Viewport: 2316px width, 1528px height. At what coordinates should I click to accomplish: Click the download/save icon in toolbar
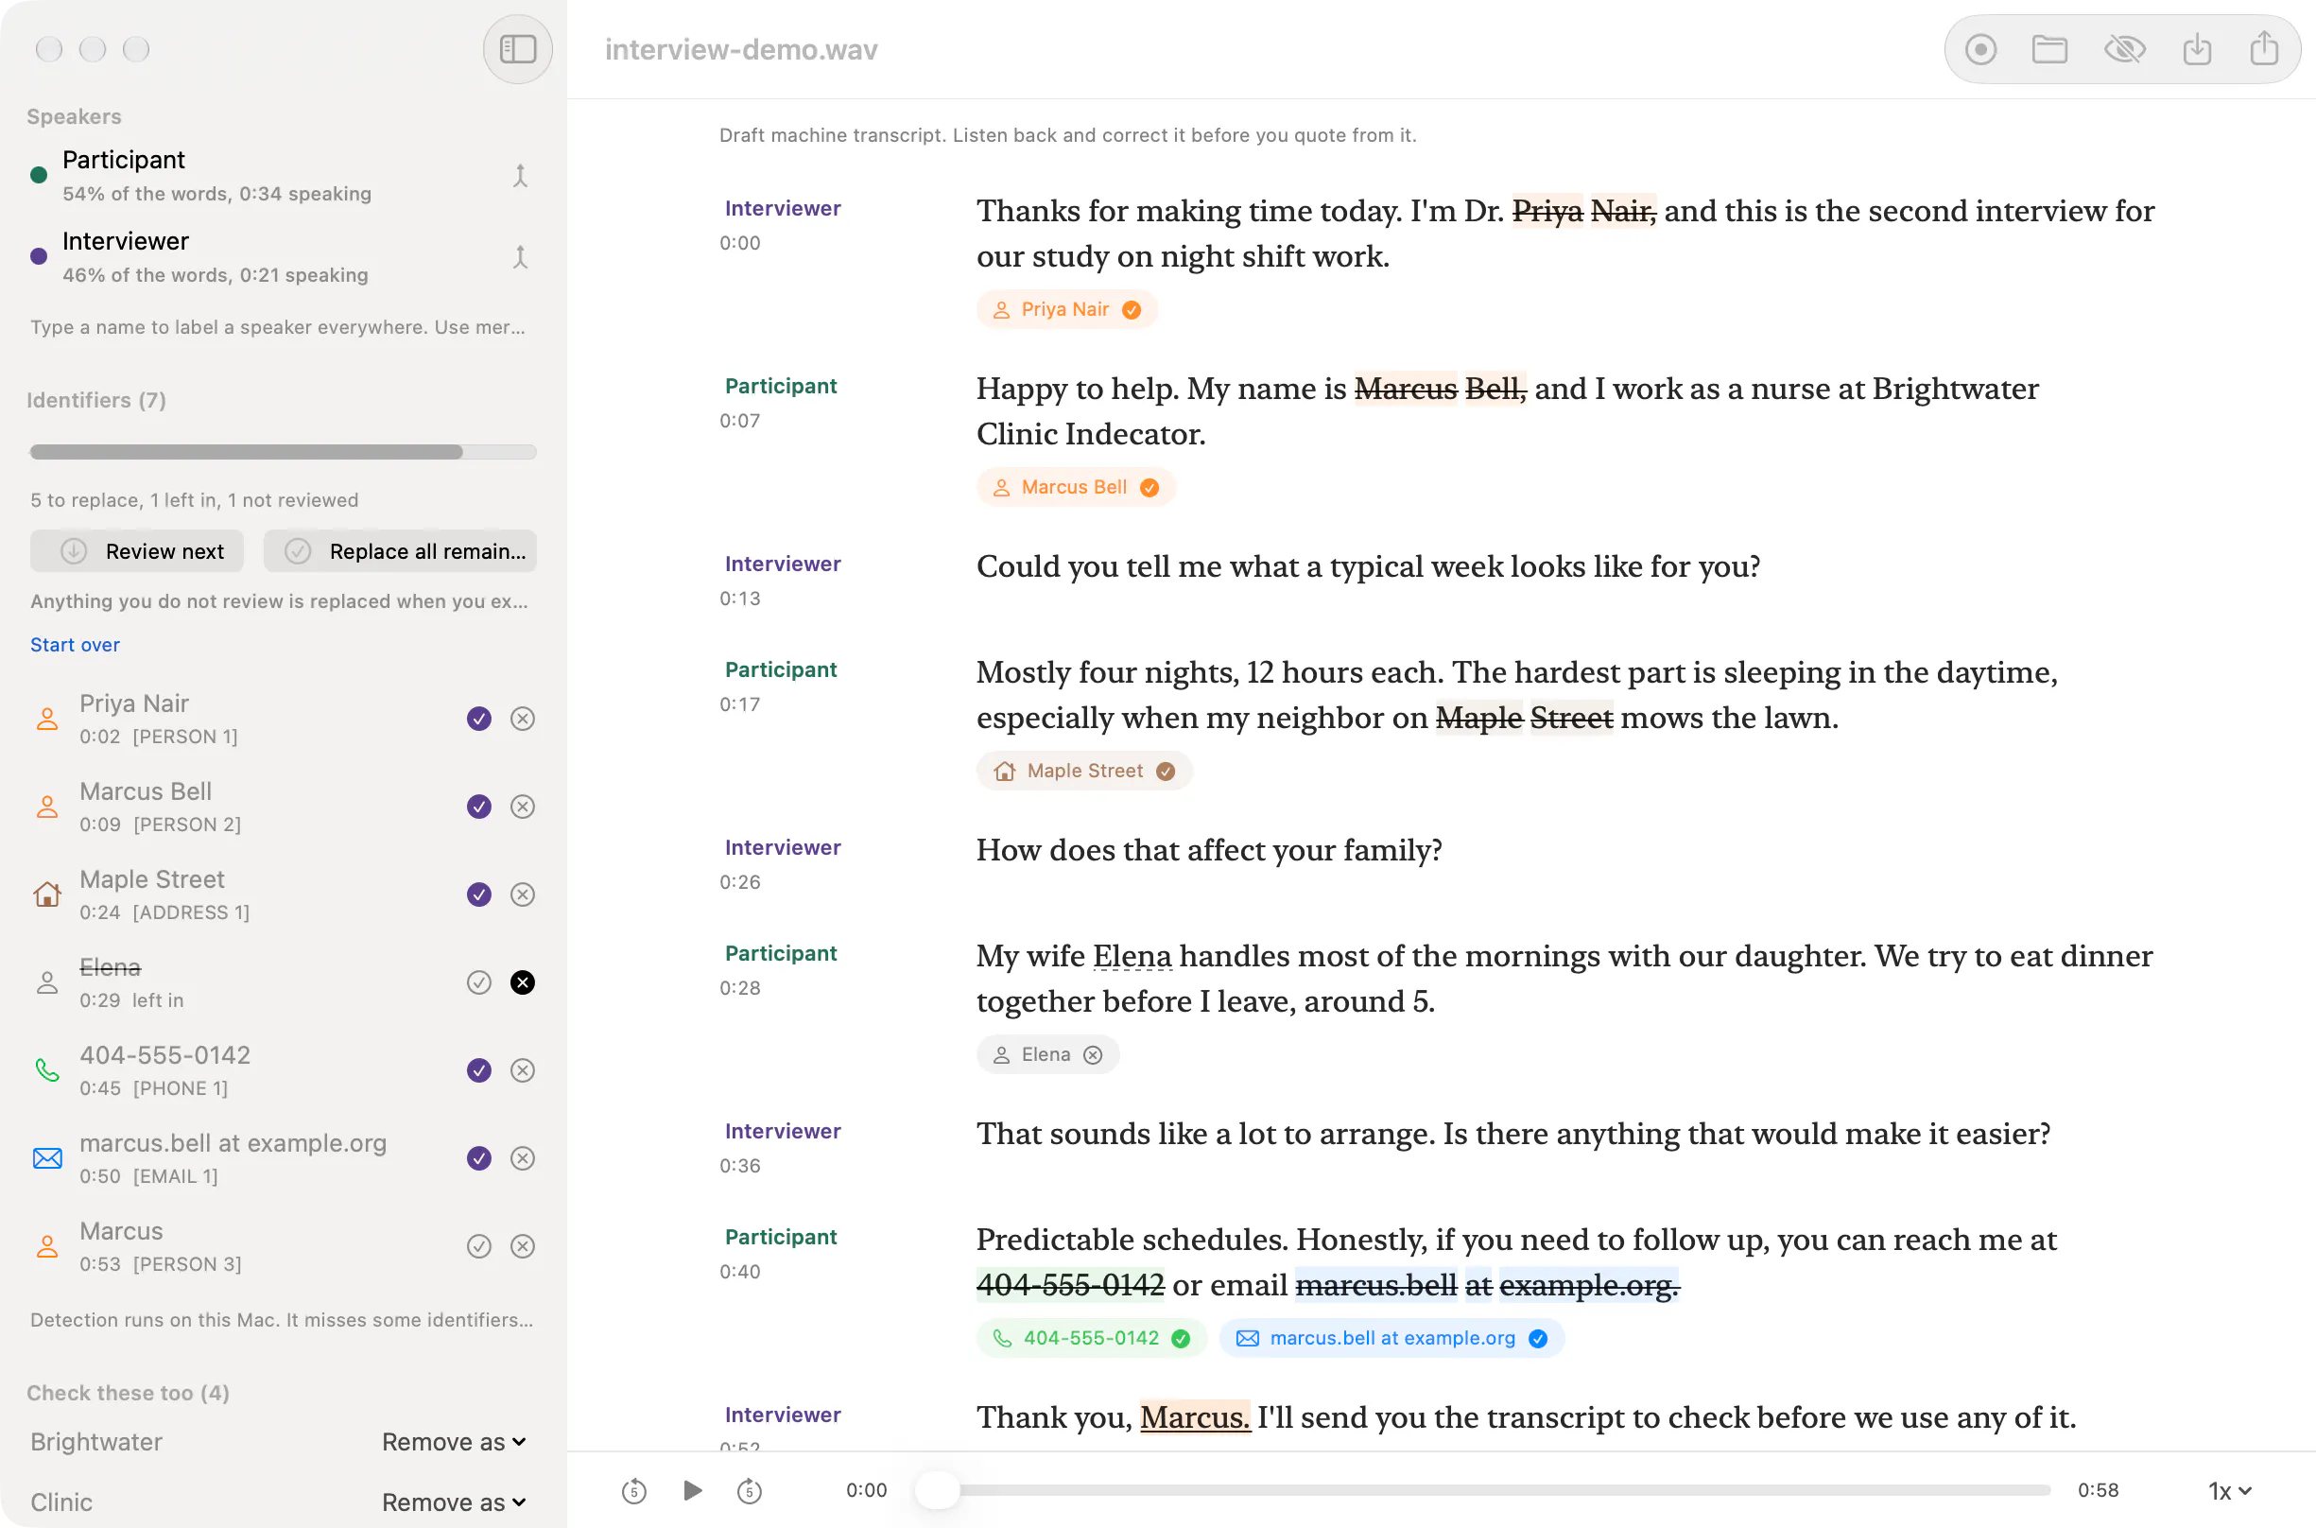click(x=2196, y=49)
